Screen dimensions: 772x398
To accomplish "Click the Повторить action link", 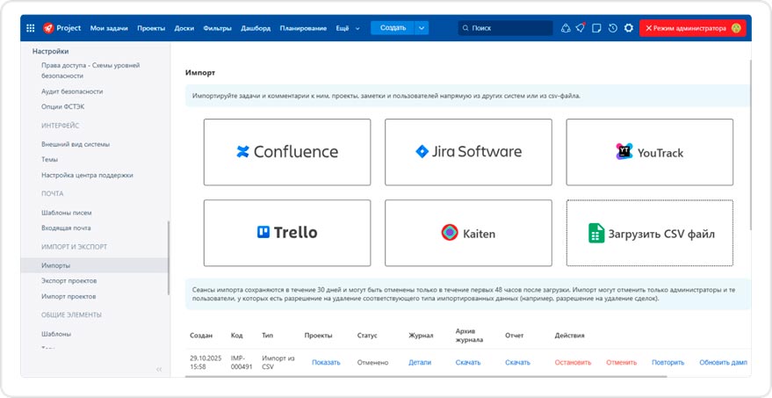I will (x=668, y=363).
